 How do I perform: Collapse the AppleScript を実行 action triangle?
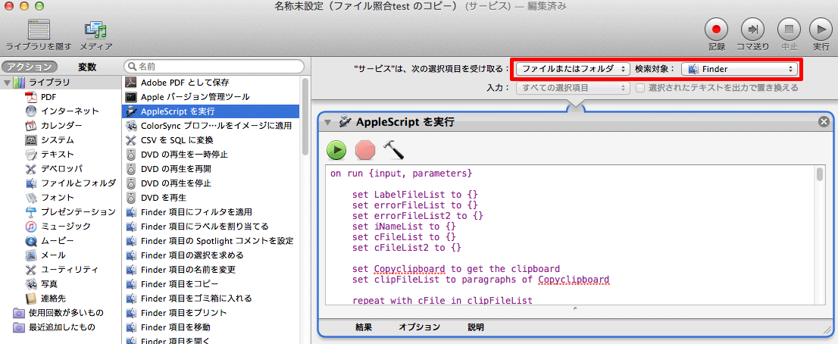(327, 122)
